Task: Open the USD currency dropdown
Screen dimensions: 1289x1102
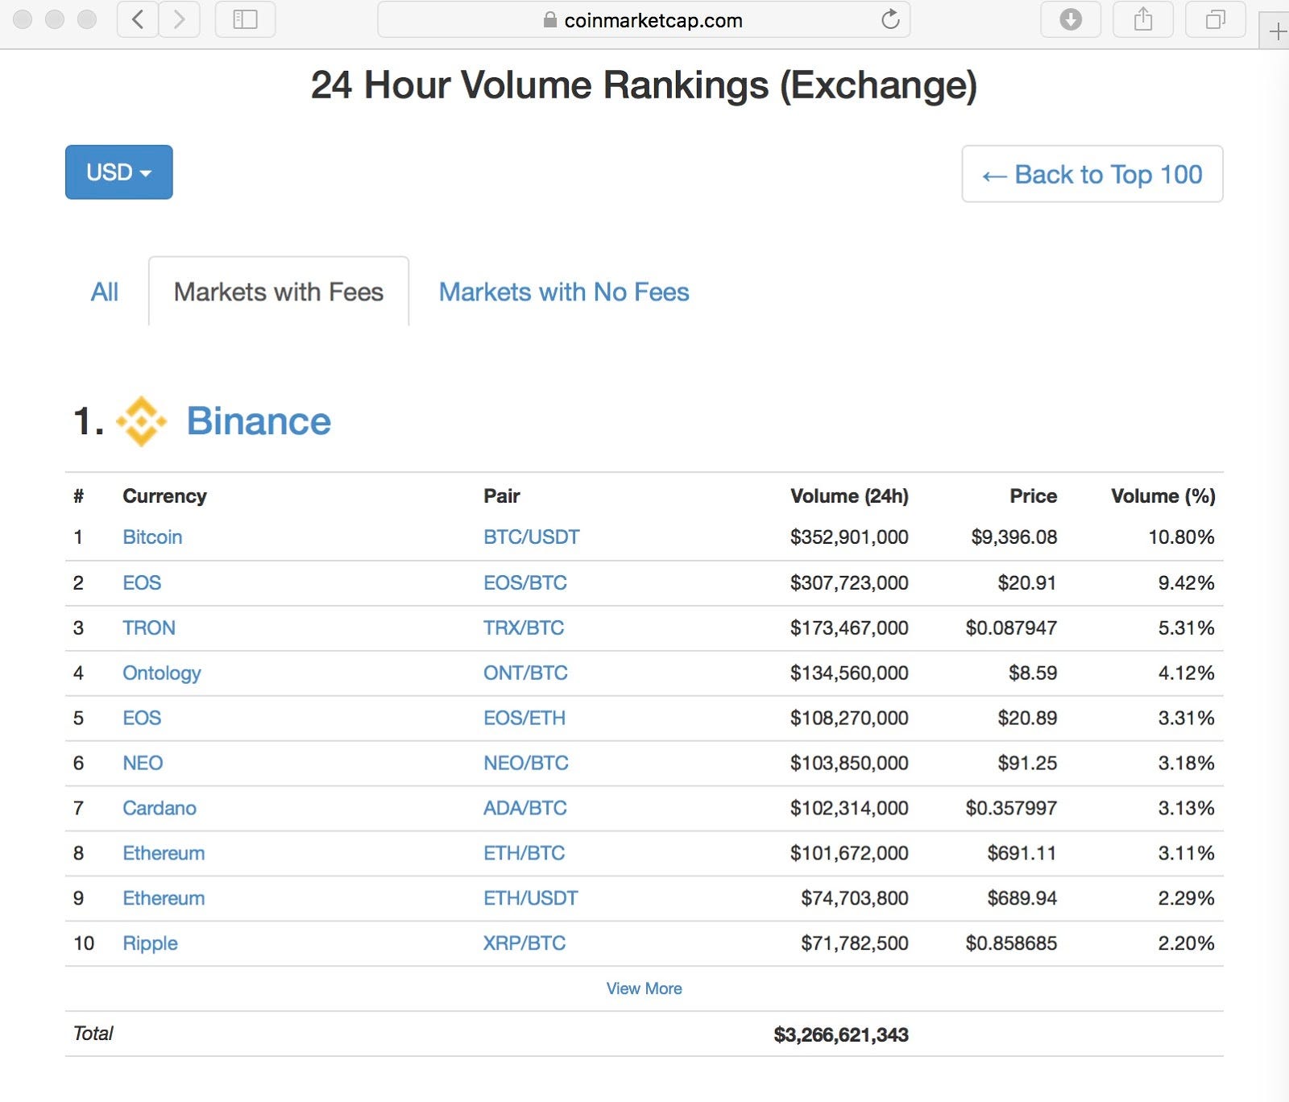Action: click(119, 172)
